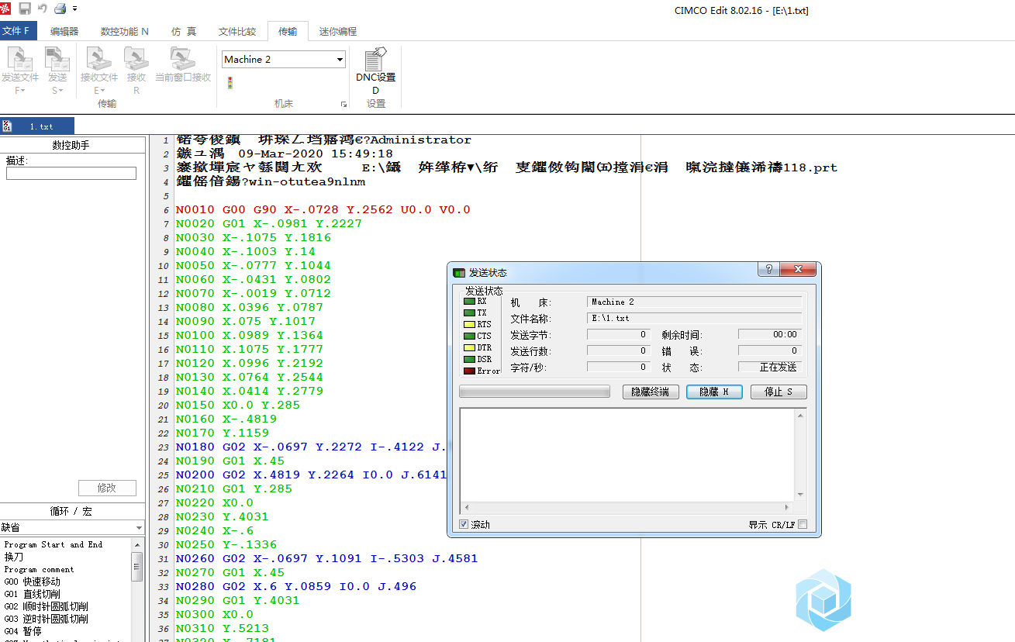Click the terminal vertical scrollbar down arrow
The image size is (1015, 642).
point(800,495)
